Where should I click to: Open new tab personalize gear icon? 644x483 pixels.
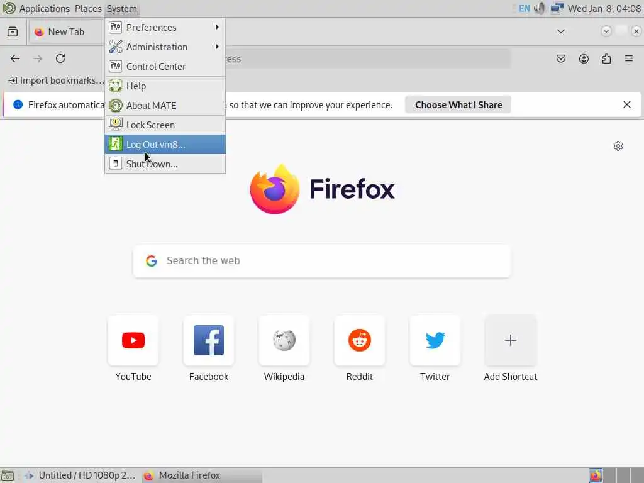pyautogui.click(x=618, y=146)
